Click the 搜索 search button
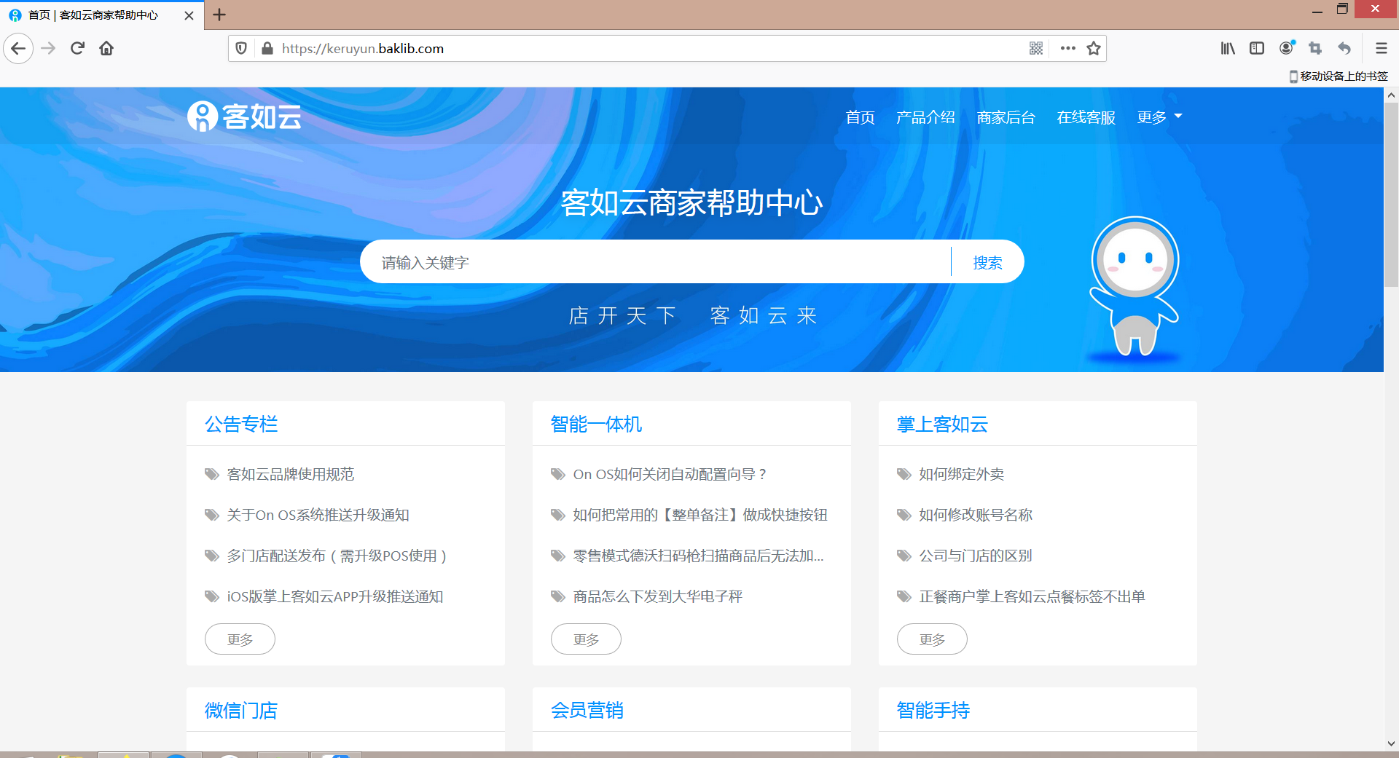 (x=987, y=262)
